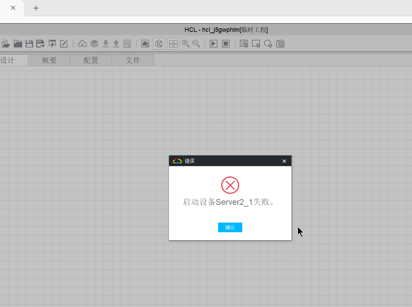Close the current browser tab
Screen dimensions: 412x307
(x=13, y=8)
